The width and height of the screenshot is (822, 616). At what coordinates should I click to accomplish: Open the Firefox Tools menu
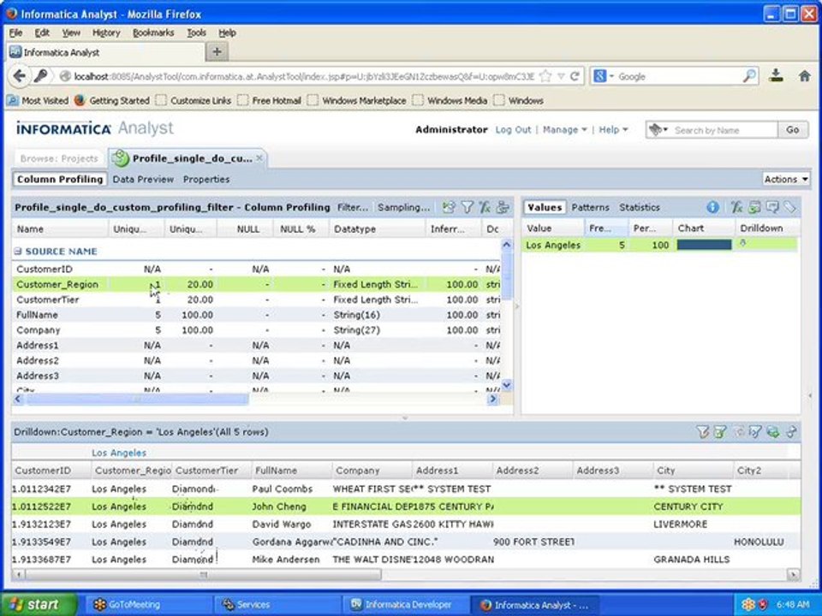[x=197, y=33]
